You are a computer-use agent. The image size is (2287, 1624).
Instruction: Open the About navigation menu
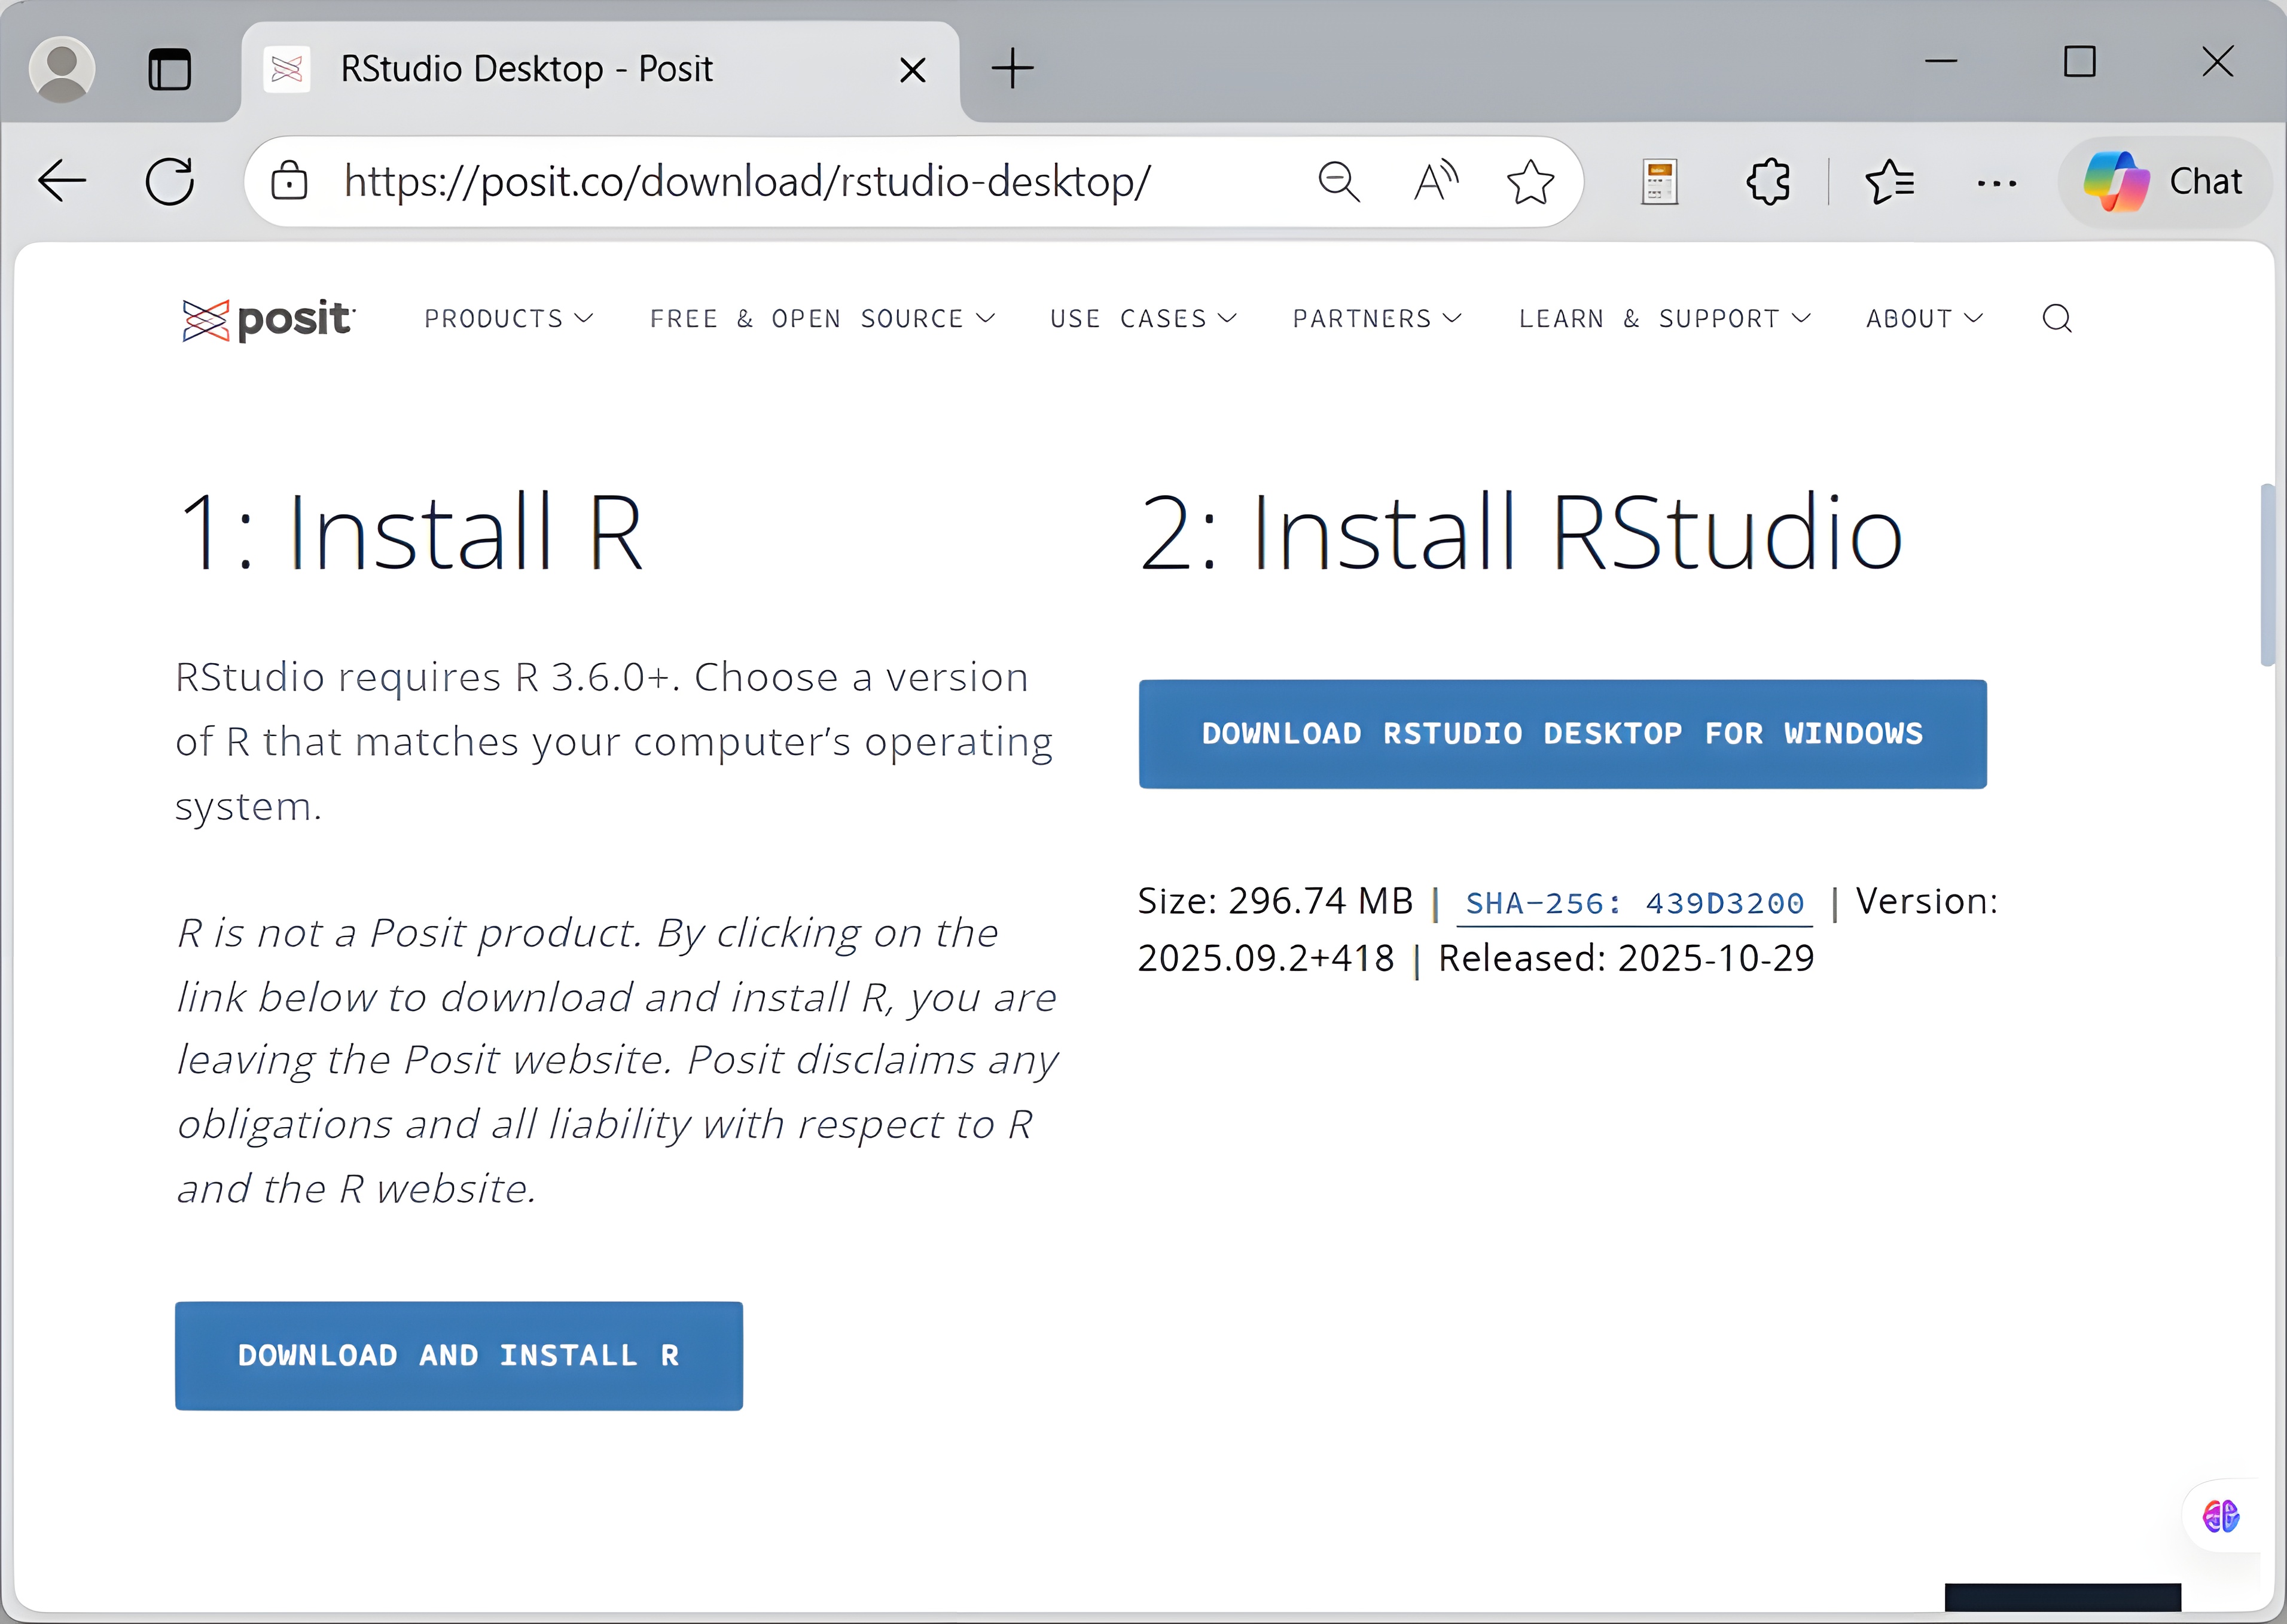pos(1924,319)
